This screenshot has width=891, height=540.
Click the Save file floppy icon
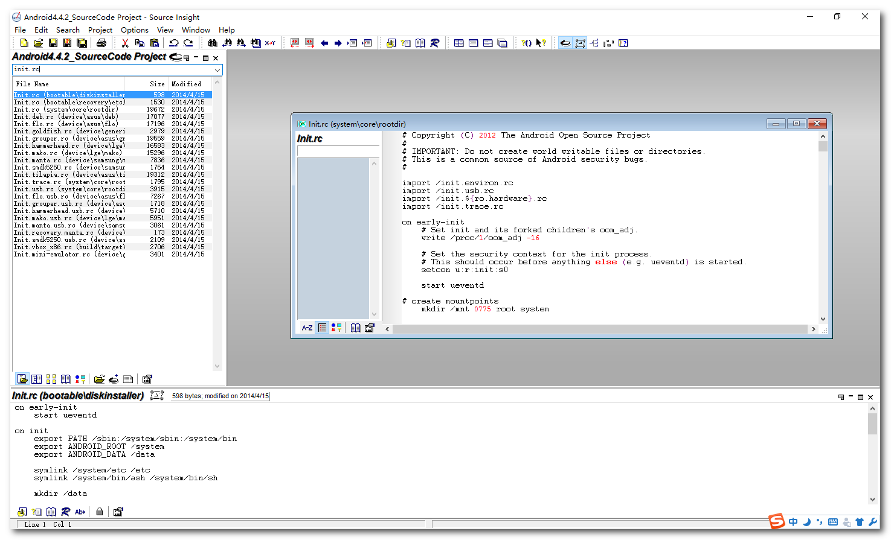pyautogui.click(x=53, y=43)
